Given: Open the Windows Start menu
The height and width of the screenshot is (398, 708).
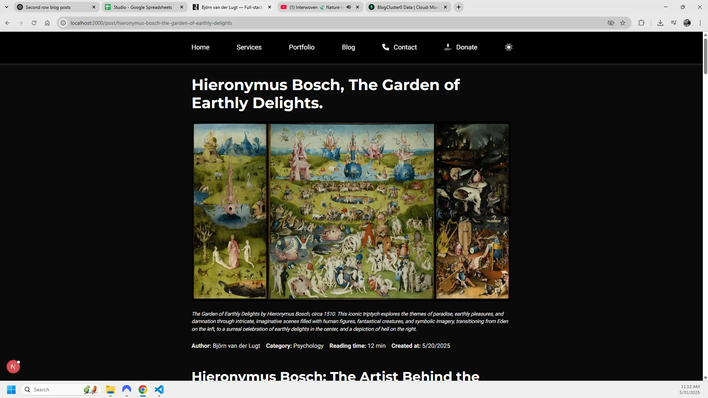Looking at the screenshot, I should point(11,390).
